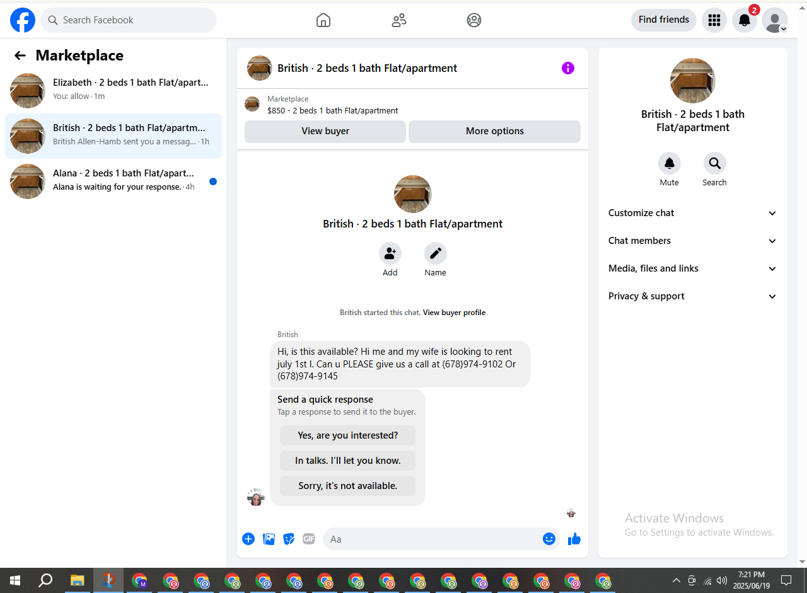The height and width of the screenshot is (593, 807).
Task: Click the Add people icon
Action: (x=390, y=253)
